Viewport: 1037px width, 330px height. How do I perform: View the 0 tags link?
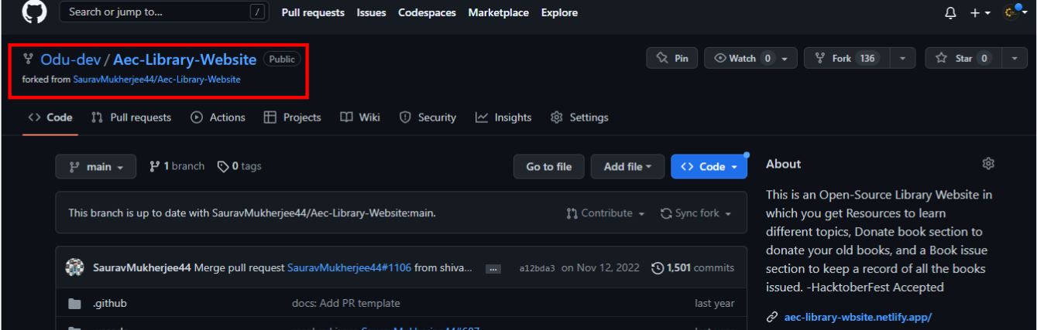click(x=239, y=166)
